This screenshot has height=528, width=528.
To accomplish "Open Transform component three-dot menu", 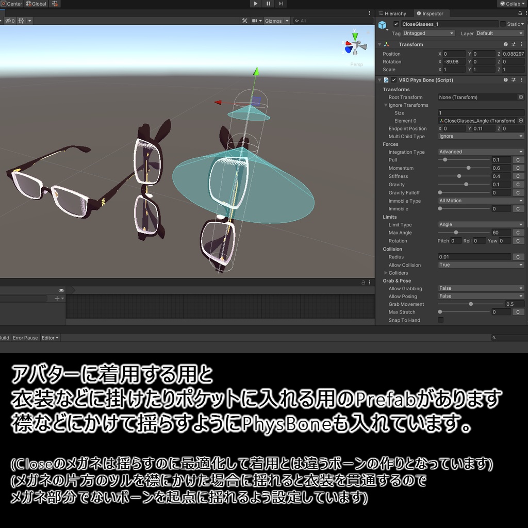I will (x=521, y=44).
